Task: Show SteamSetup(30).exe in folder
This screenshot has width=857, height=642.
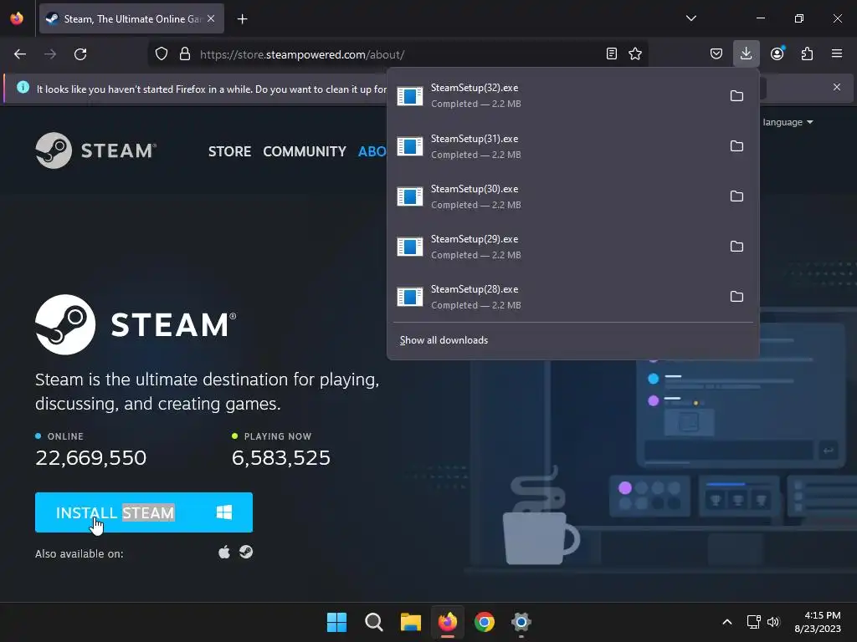Action: (x=736, y=196)
